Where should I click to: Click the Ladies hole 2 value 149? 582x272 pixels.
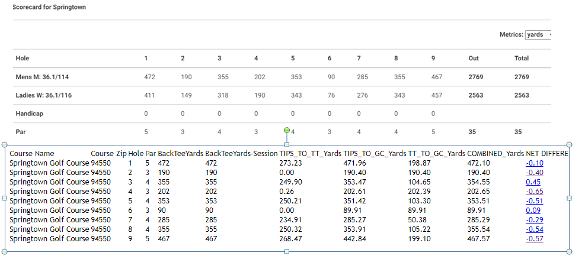[186, 95]
